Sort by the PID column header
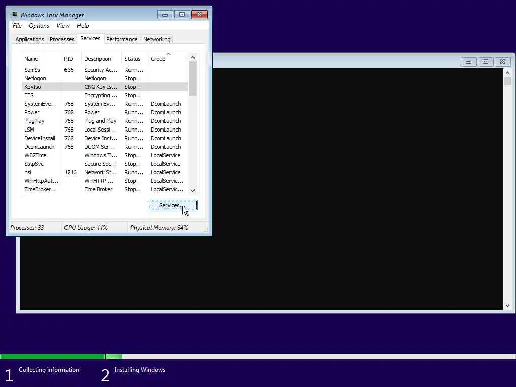The height and width of the screenshot is (387, 516). point(71,59)
